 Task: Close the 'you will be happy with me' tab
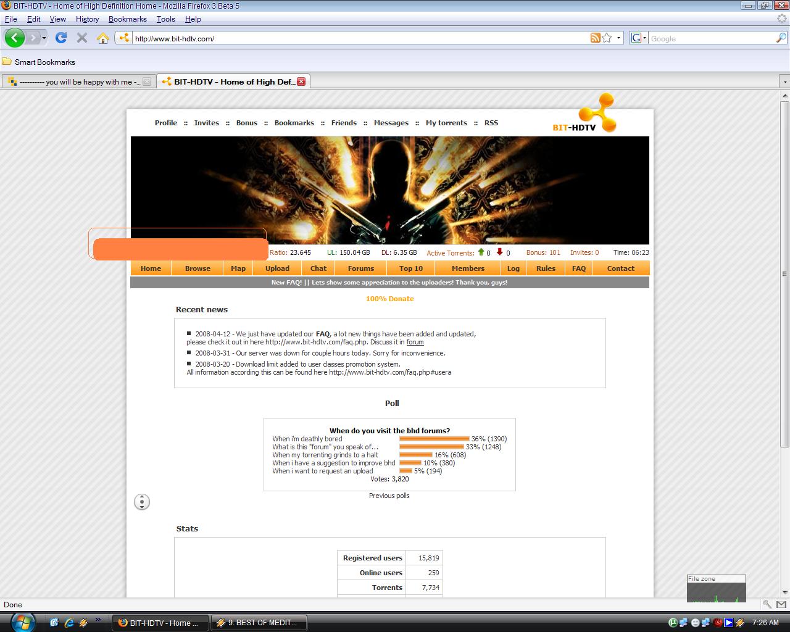coord(147,81)
